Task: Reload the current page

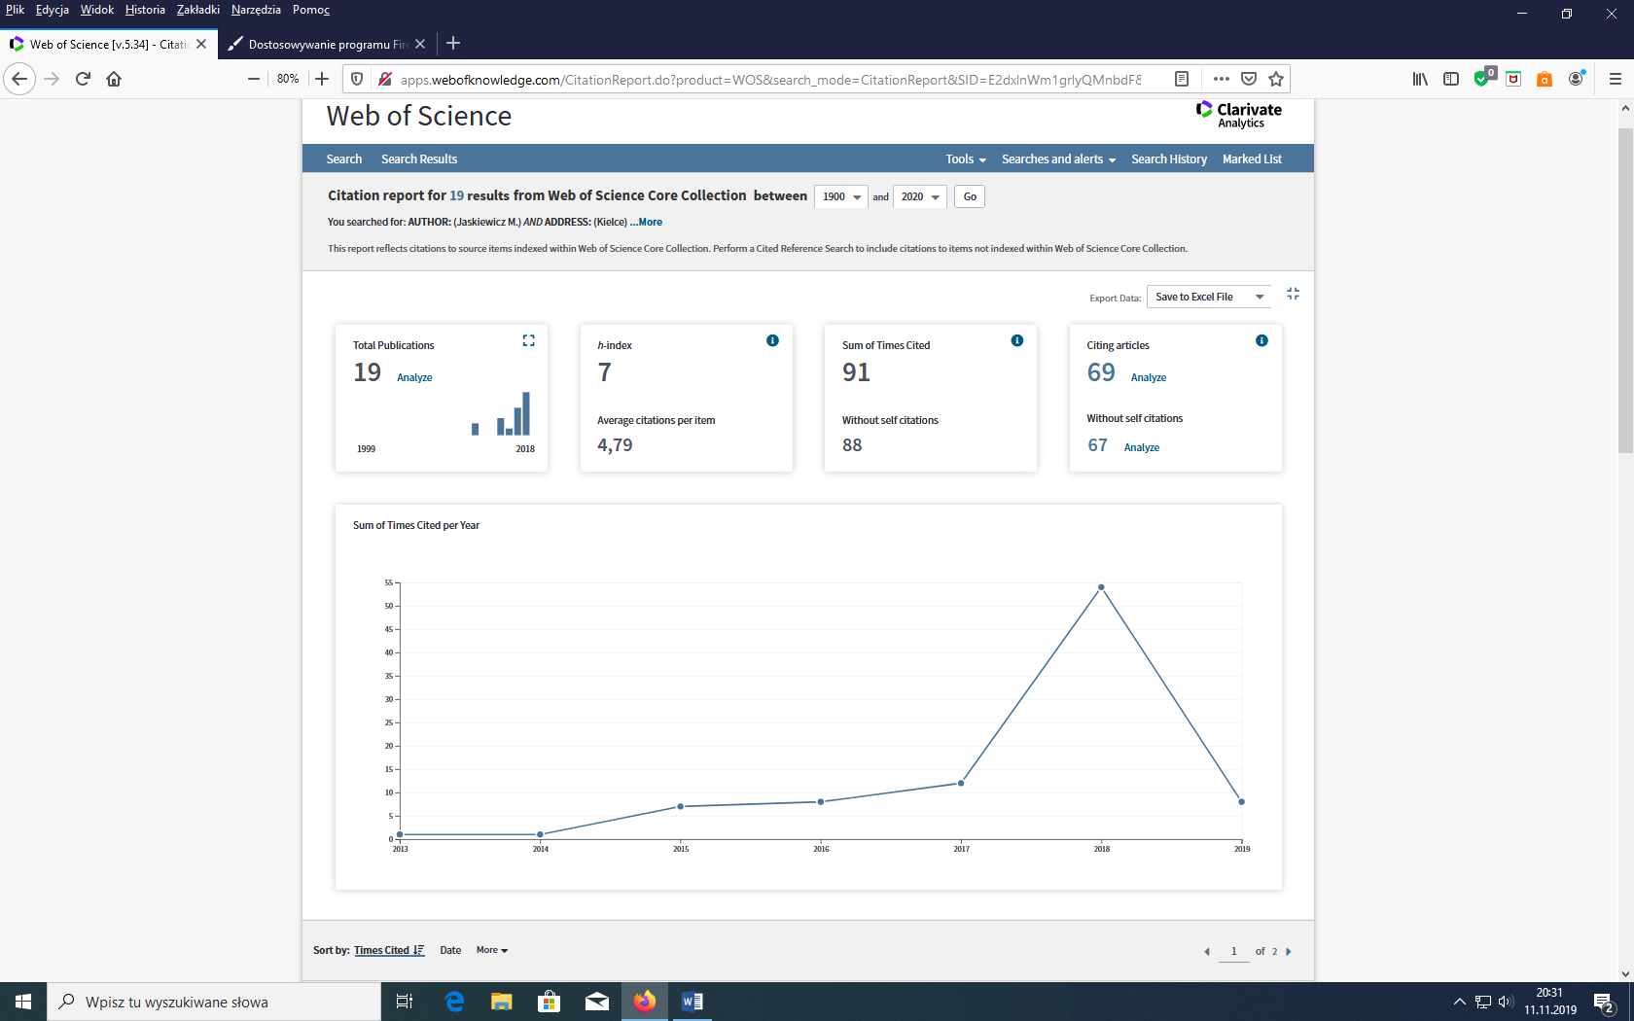Action: click(84, 79)
